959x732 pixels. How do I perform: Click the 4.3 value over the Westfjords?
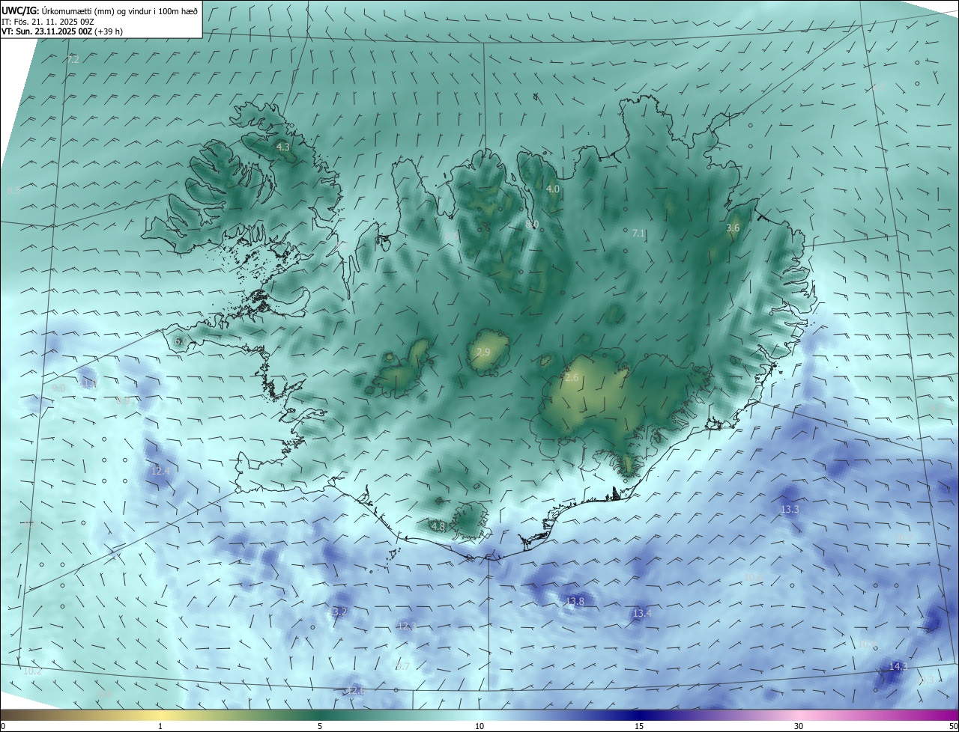click(283, 147)
